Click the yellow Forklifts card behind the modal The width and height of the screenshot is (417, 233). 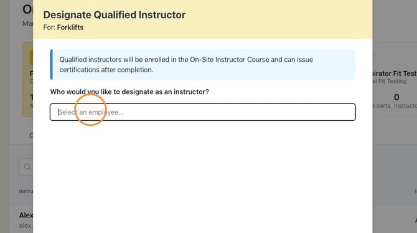pos(27,79)
